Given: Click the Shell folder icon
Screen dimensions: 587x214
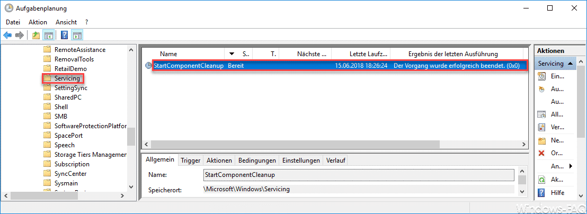Looking at the screenshot, I should point(47,106).
